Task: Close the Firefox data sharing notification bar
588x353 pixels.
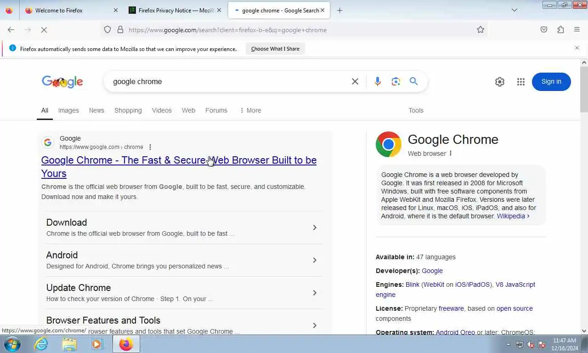Action: (x=577, y=48)
